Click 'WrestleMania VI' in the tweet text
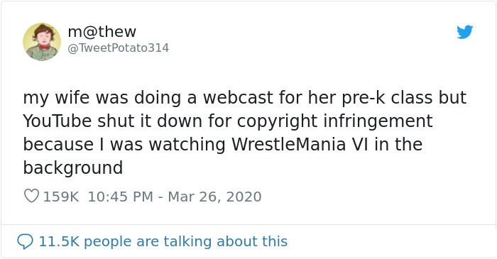The image size is (497, 259). click(300, 144)
